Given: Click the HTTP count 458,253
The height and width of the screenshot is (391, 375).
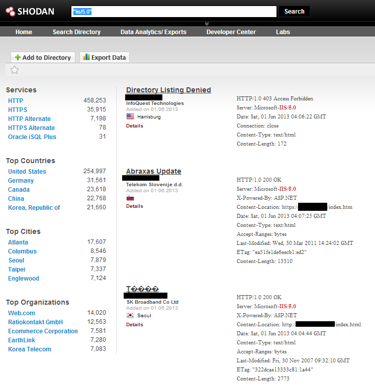Looking at the screenshot, I should [95, 100].
